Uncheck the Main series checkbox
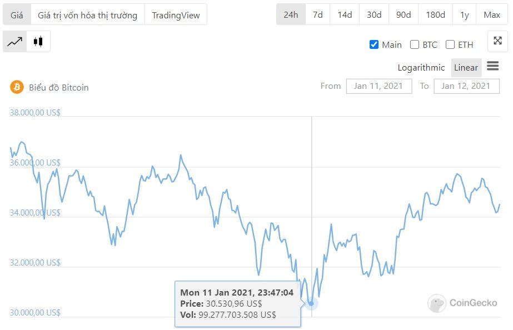Screen dimensions: 513x330 373,44
